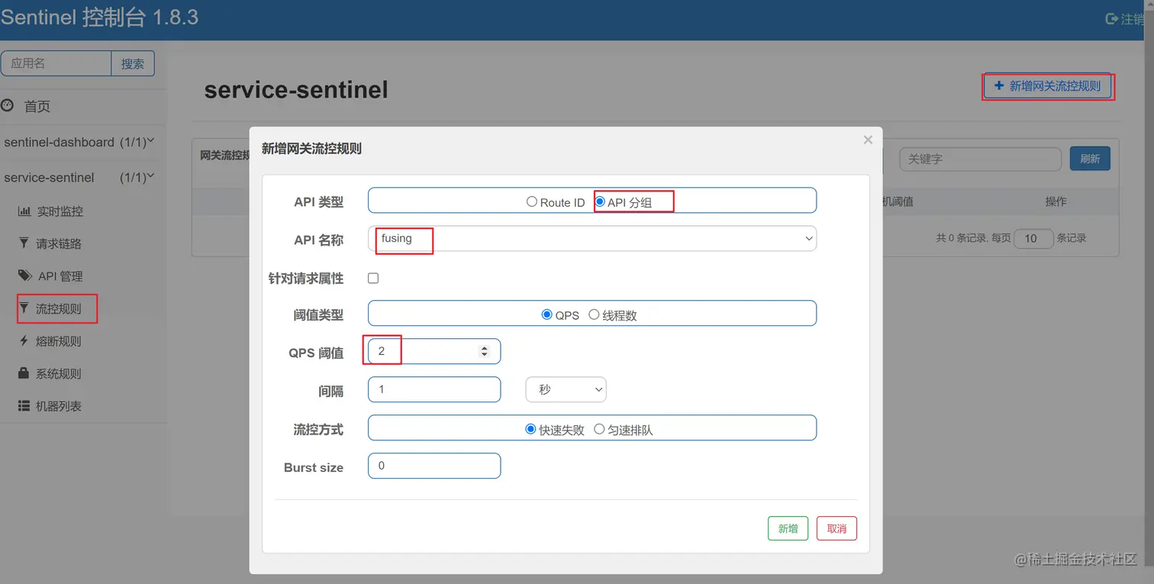This screenshot has width=1154, height=584.
Task: Click the filter icon beside 流控规则
Action: 24,308
